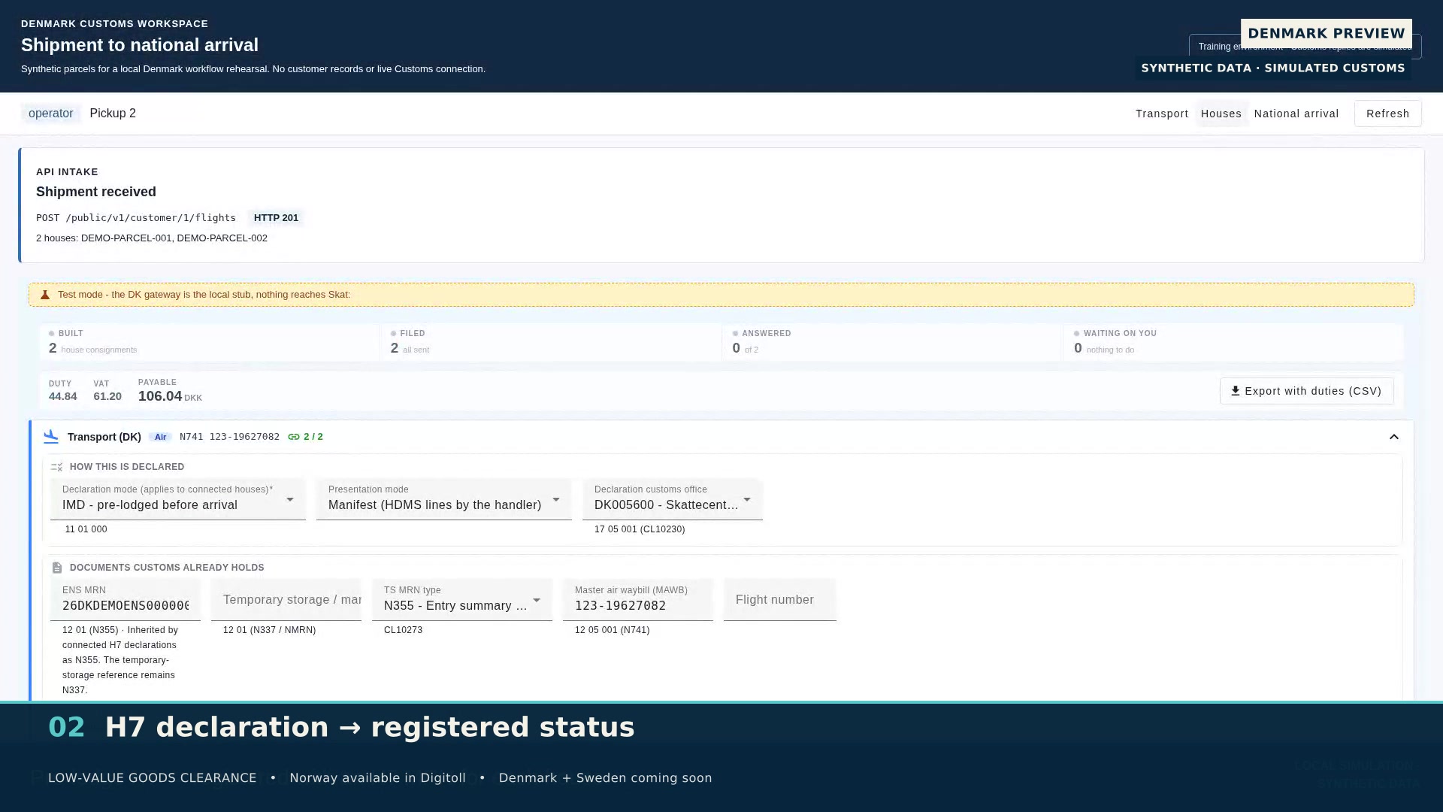Click the Flight number field
Image resolution: width=1443 pixels, height=812 pixels.
pyautogui.click(x=780, y=600)
